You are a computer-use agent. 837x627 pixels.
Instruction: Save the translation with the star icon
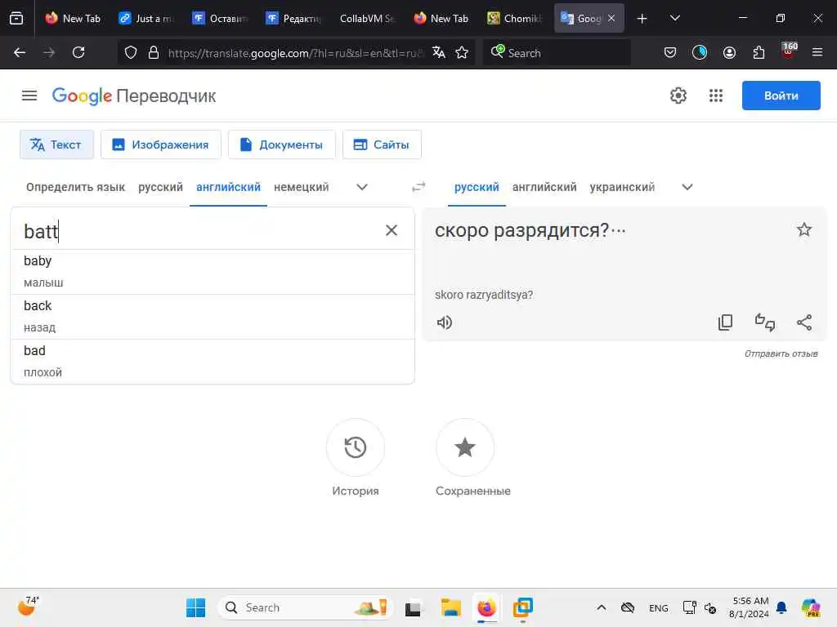pos(804,229)
